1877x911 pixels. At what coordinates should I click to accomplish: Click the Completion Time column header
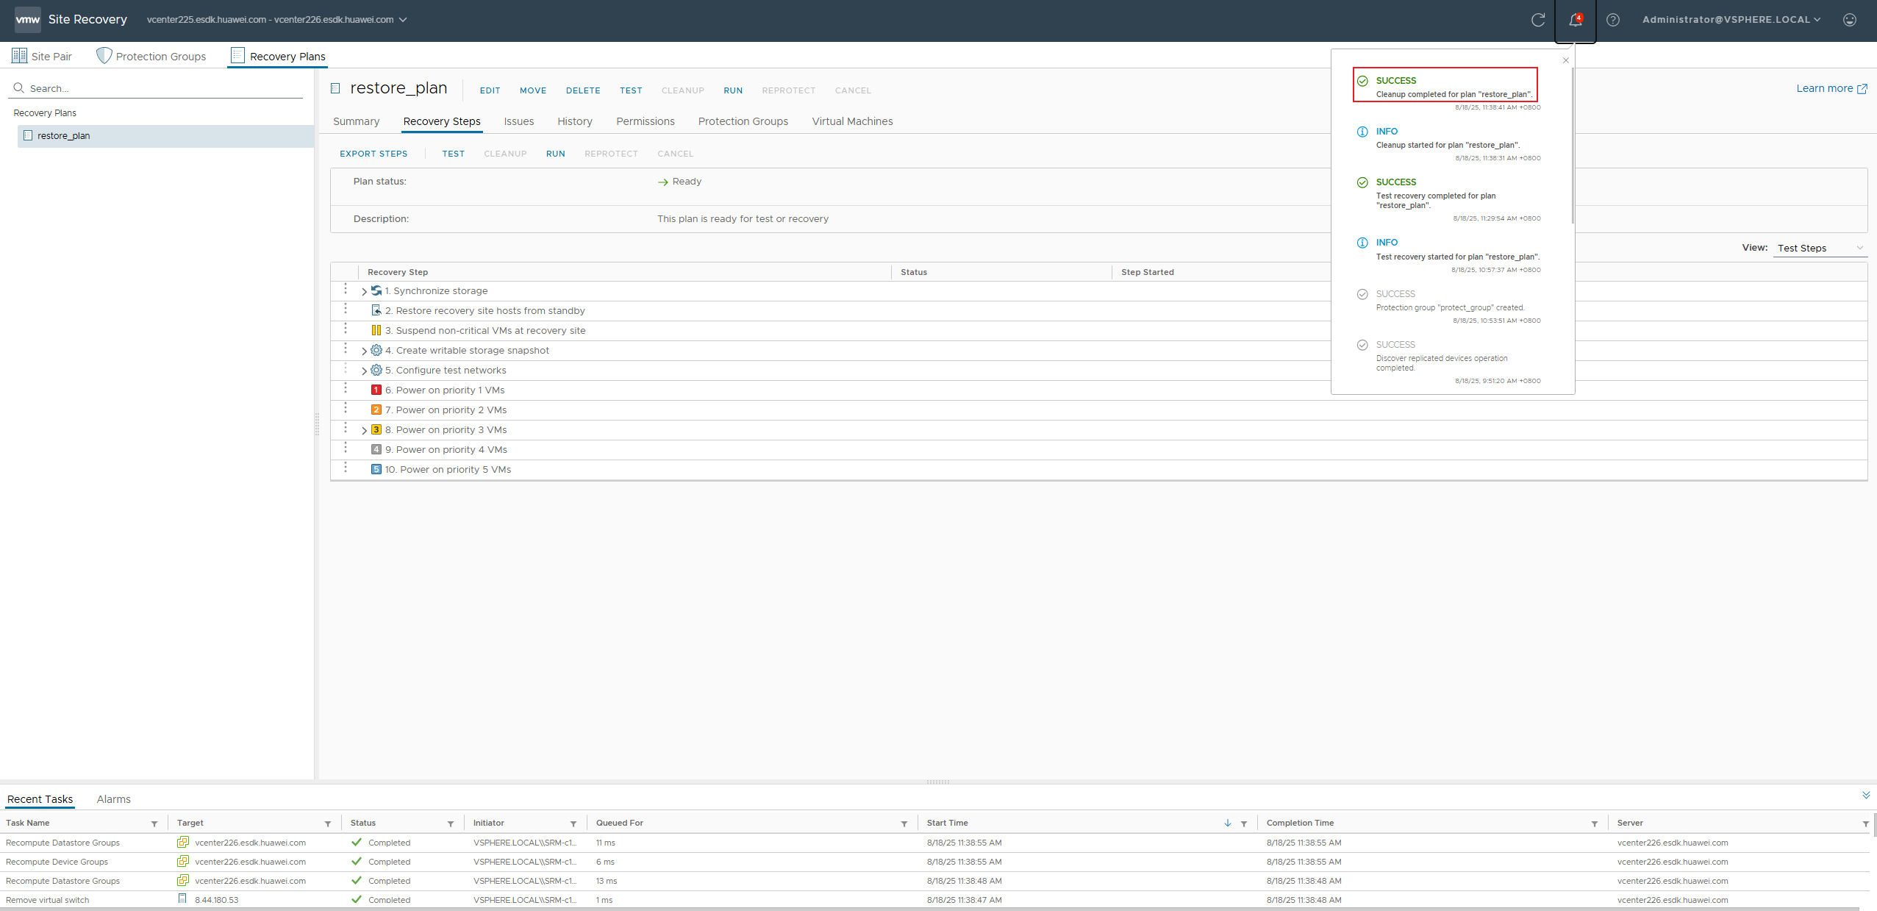1300,823
